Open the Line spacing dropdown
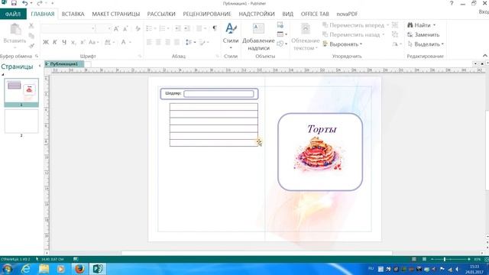The width and height of the screenshot is (489, 275). [190, 42]
